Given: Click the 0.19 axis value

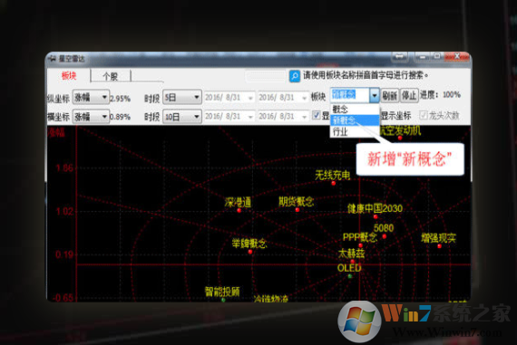Looking at the screenshot, I should [x=64, y=254].
